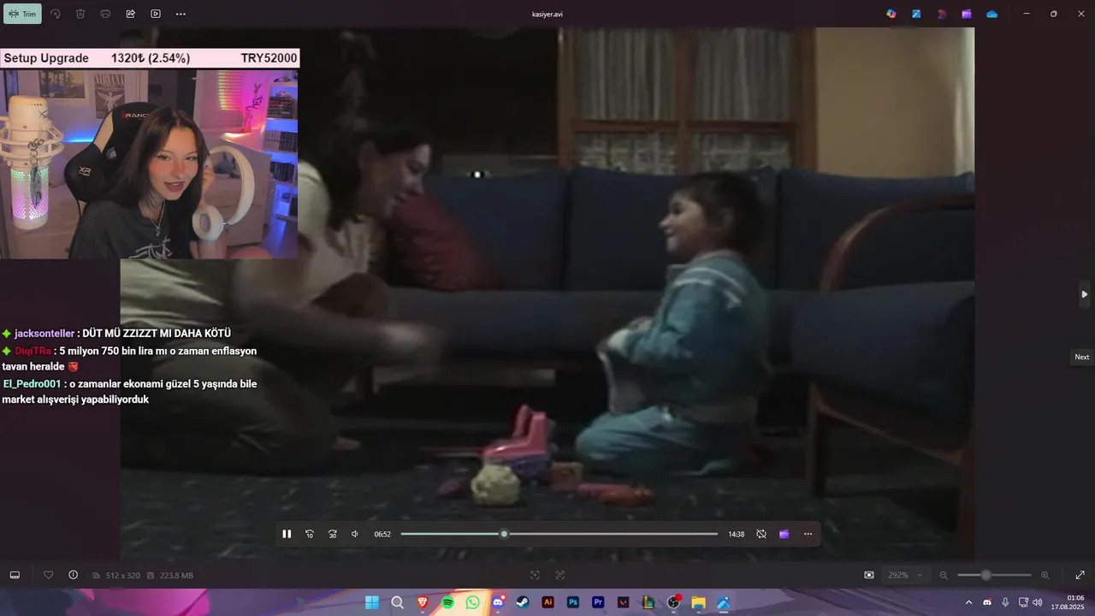Open Adobe Photoshop from taskbar
This screenshot has height=616, width=1095.
pyautogui.click(x=573, y=602)
